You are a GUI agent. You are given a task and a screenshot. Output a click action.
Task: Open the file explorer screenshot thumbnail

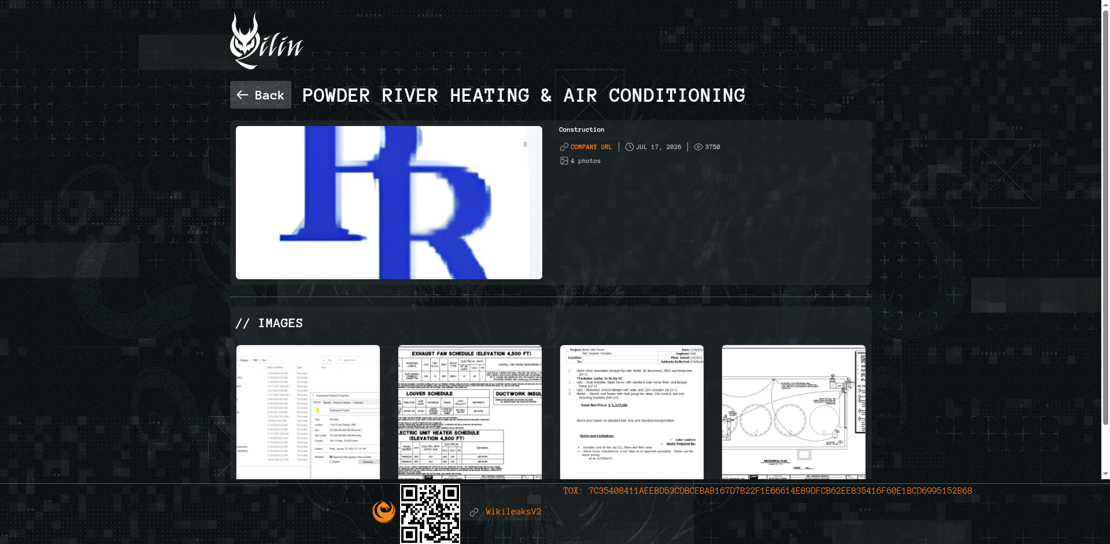[308, 412]
